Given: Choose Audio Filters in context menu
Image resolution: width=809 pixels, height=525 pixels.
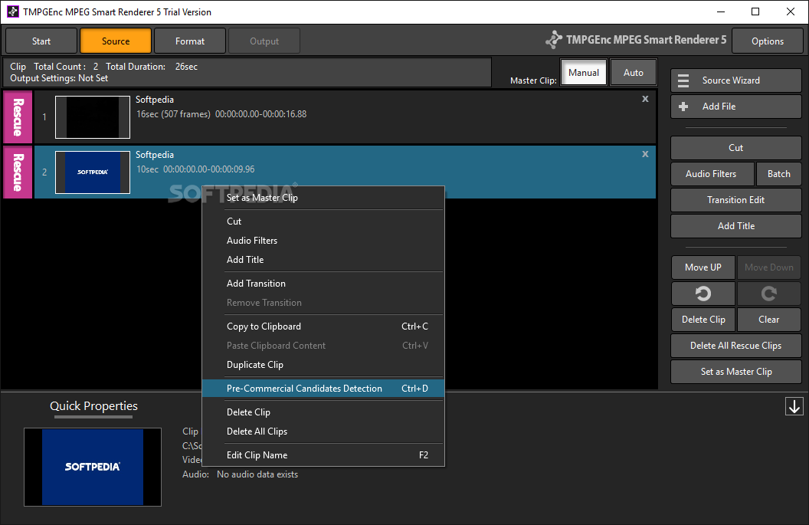Looking at the screenshot, I should point(323,241).
